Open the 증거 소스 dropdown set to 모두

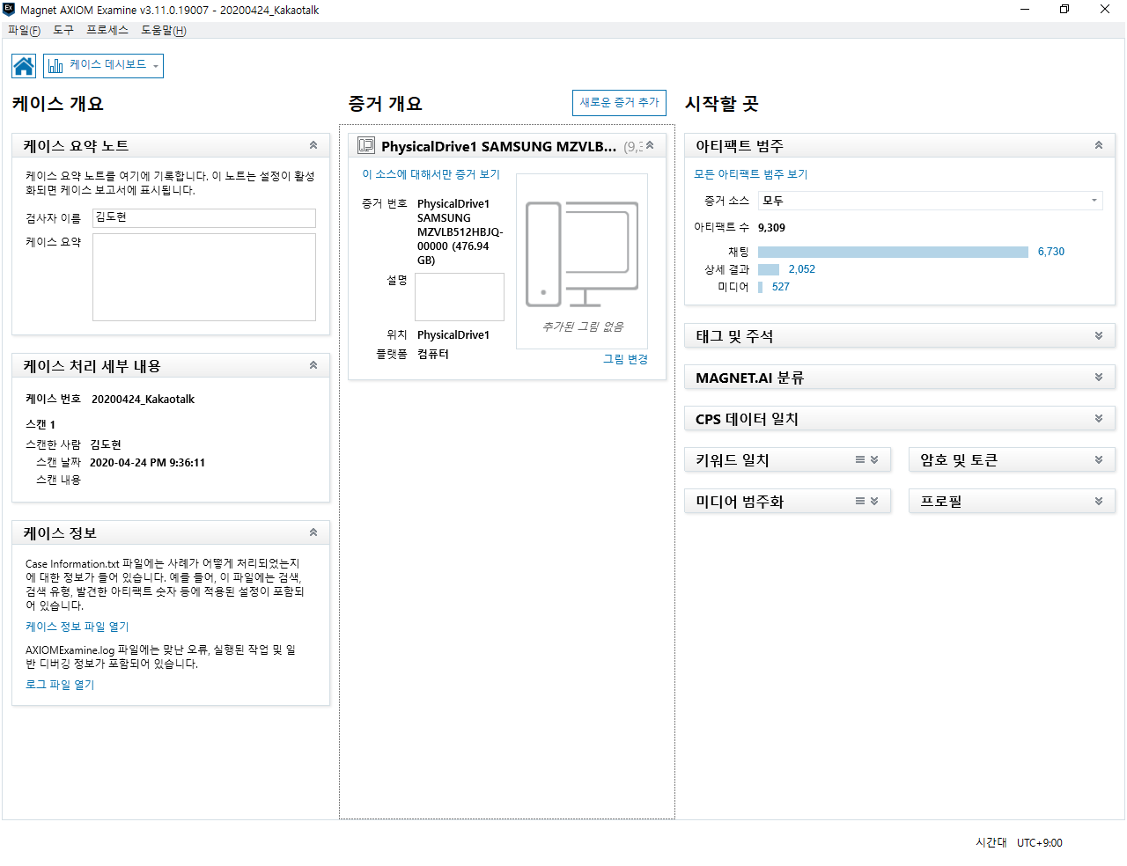pos(931,201)
